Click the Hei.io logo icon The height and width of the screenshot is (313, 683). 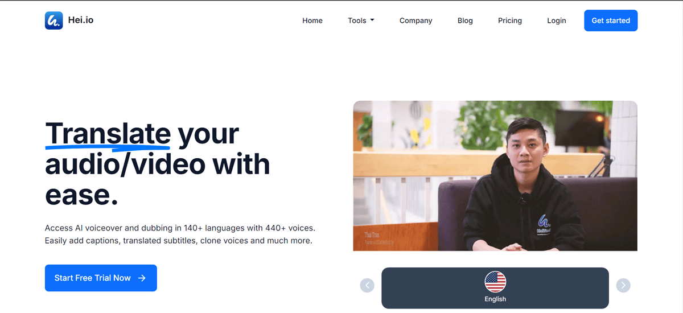point(54,20)
